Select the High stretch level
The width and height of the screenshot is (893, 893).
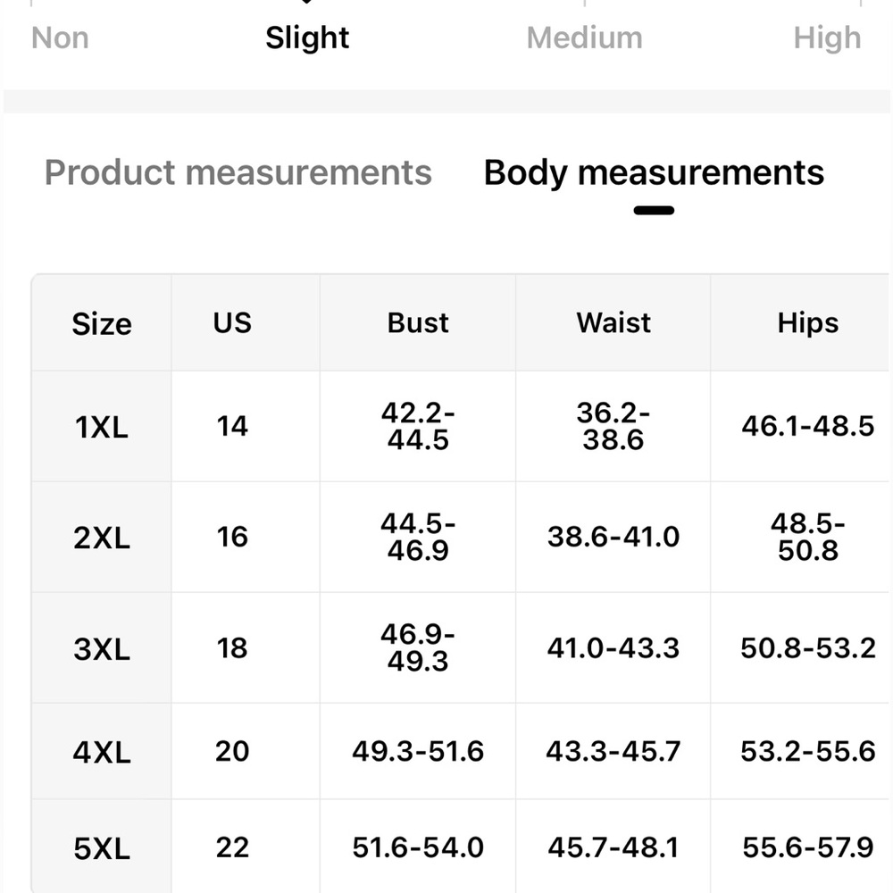click(x=827, y=38)
